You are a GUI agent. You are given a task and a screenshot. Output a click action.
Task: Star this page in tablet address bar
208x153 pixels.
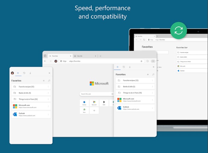pos(141,61)
